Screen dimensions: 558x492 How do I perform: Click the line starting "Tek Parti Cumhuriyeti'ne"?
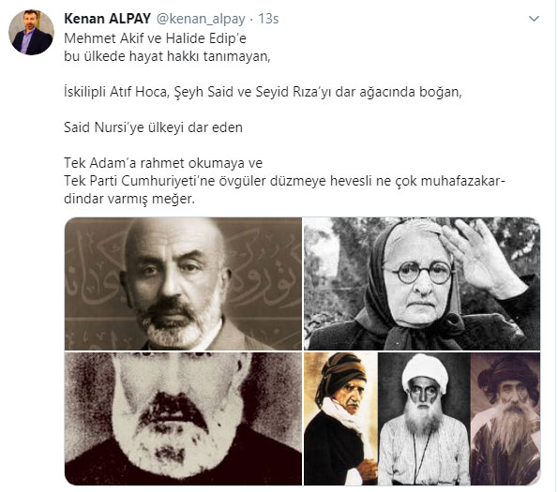[285, 181]
